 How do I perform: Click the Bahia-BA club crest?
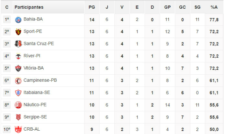pyautogui.click(x=18, y=20)
